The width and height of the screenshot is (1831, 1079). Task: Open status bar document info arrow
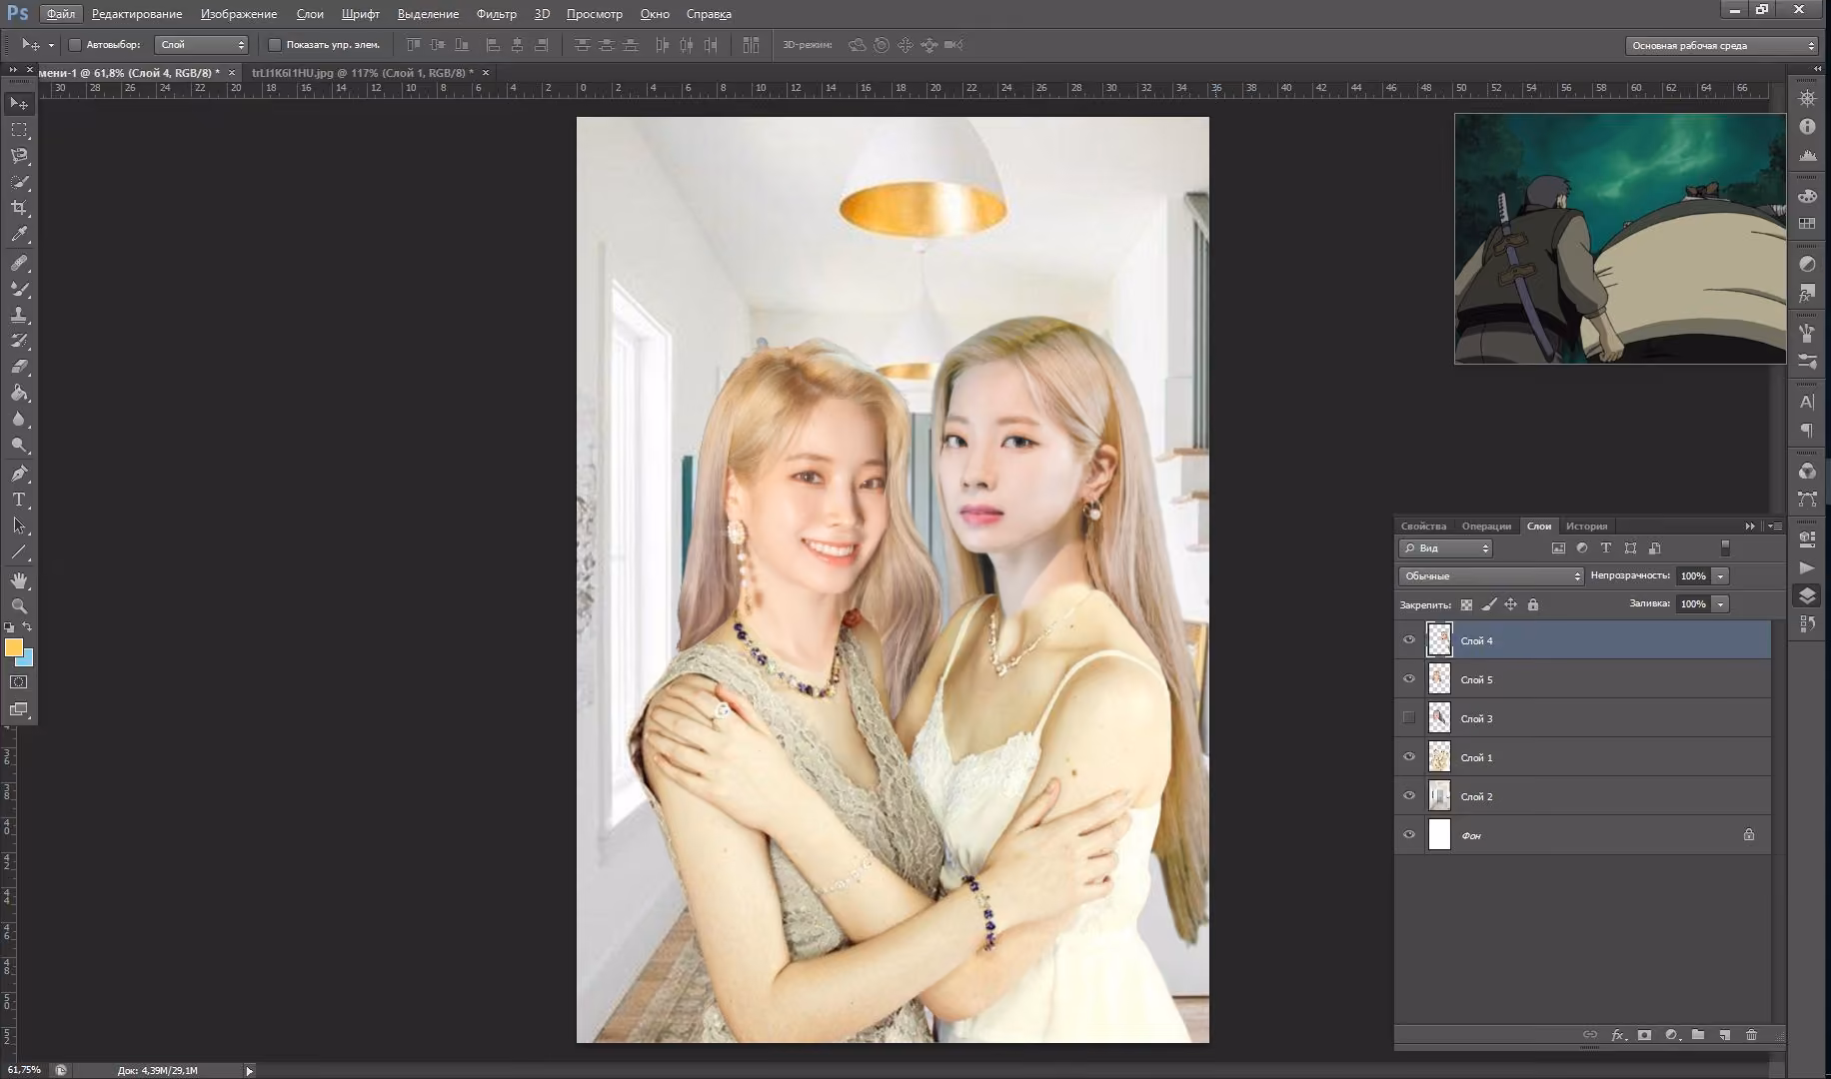[x=249, y=1071]
